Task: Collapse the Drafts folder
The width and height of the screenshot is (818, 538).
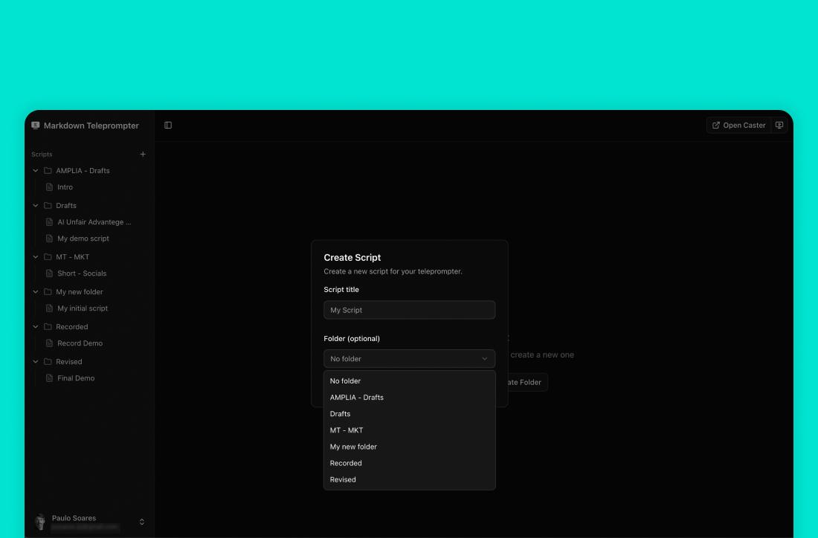Action: pyautogui.click(x=35, y=205)
